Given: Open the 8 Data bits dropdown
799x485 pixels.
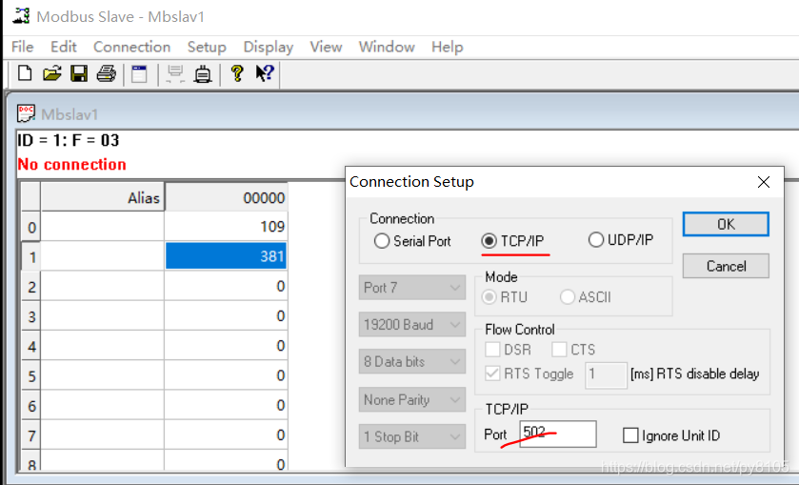Looking at the screenshot, I should [411, 361].
